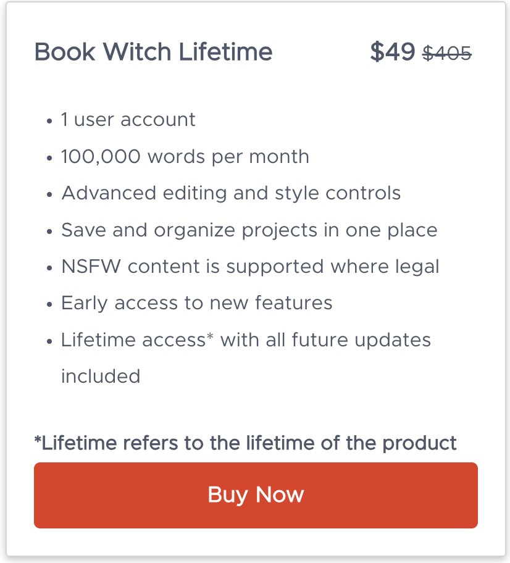Click the word included under Lifetime access

tap(100, 377)
